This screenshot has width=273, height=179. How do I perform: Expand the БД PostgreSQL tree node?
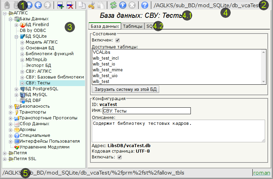17,89
